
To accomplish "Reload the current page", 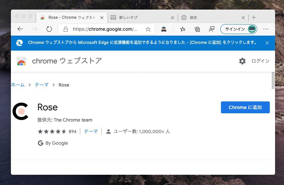I will (49, 29).
